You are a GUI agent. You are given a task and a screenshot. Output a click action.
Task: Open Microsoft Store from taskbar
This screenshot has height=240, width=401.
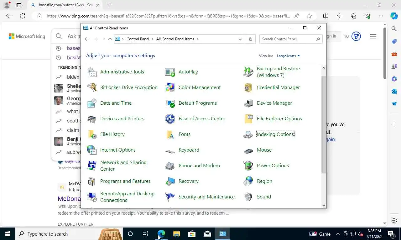click(x=192, y=234)
